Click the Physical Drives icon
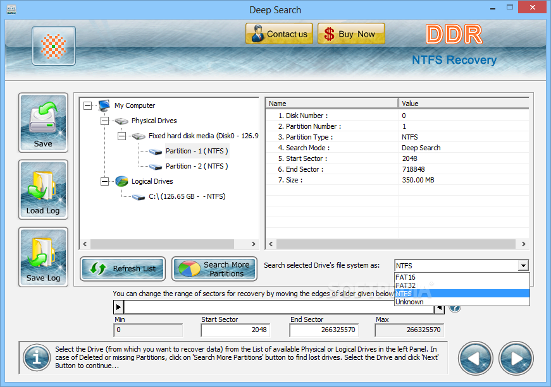 coord(121,121)
